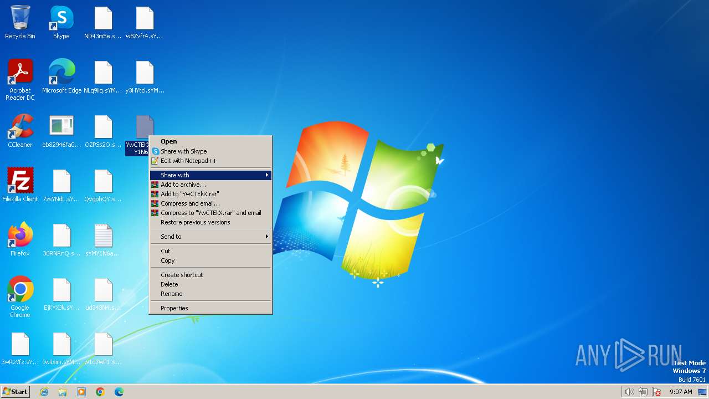The image size is (709, 399).
Task: Choose Share with Skype in context menu
Action: (x=210, y=151)
